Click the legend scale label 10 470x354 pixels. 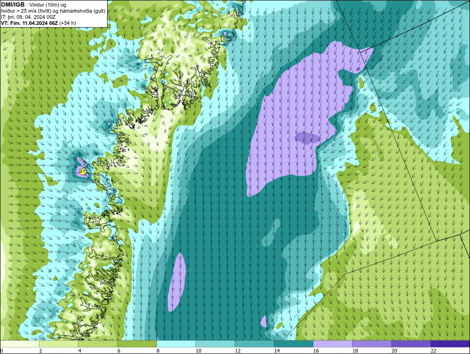tap(198, 351)
